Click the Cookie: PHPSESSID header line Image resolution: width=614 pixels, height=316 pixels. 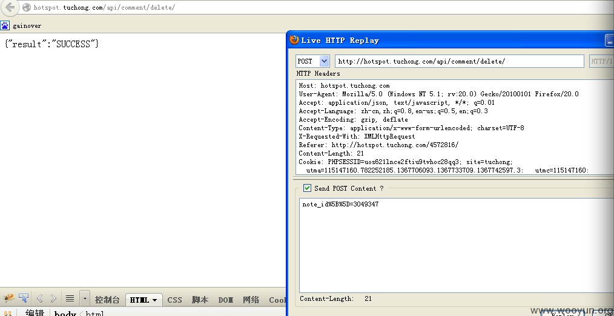pos(406,162)
